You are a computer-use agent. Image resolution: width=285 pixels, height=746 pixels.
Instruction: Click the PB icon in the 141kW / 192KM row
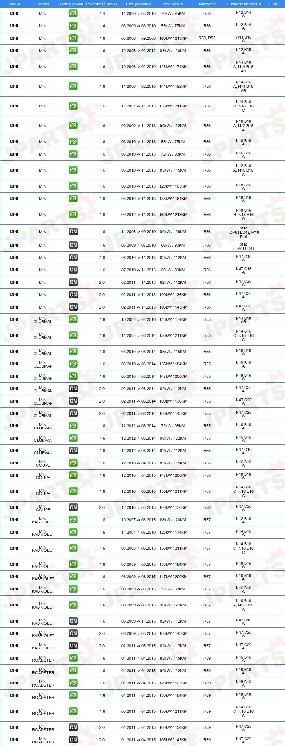pyautogui.click(x=73, y=86)
